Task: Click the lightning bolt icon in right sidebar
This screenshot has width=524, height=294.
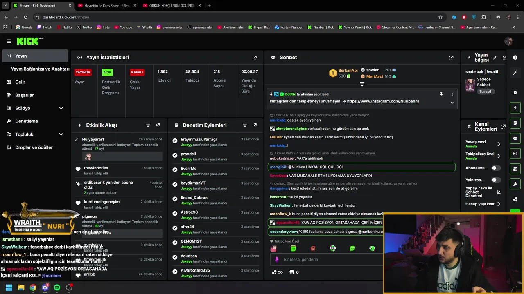Action: click(x=515, y=108)
